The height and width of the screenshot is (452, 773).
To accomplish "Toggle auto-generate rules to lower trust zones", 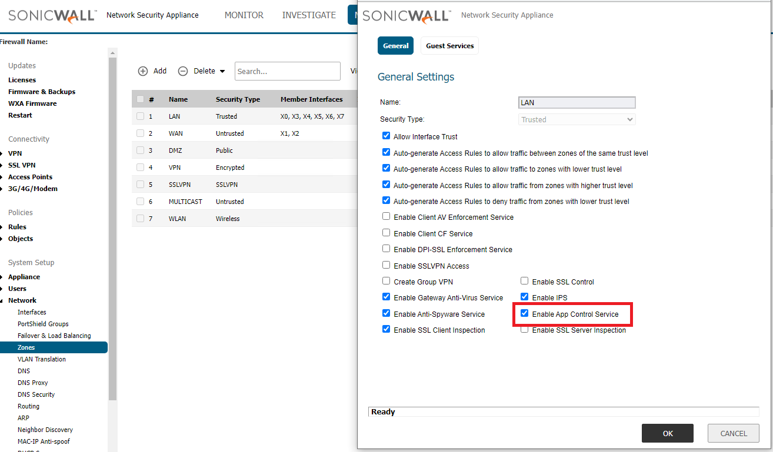I will tap(386, 168).
